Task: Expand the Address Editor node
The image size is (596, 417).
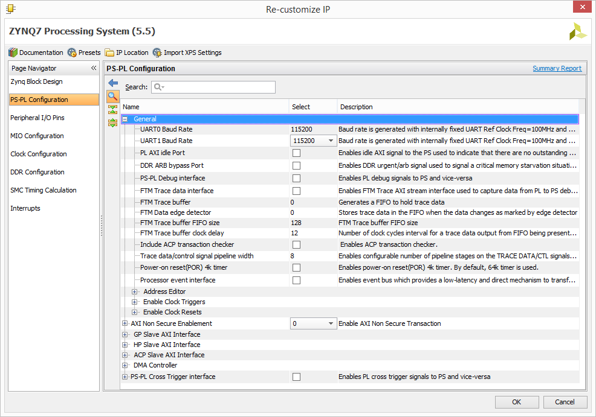Action: pos(135,292)
